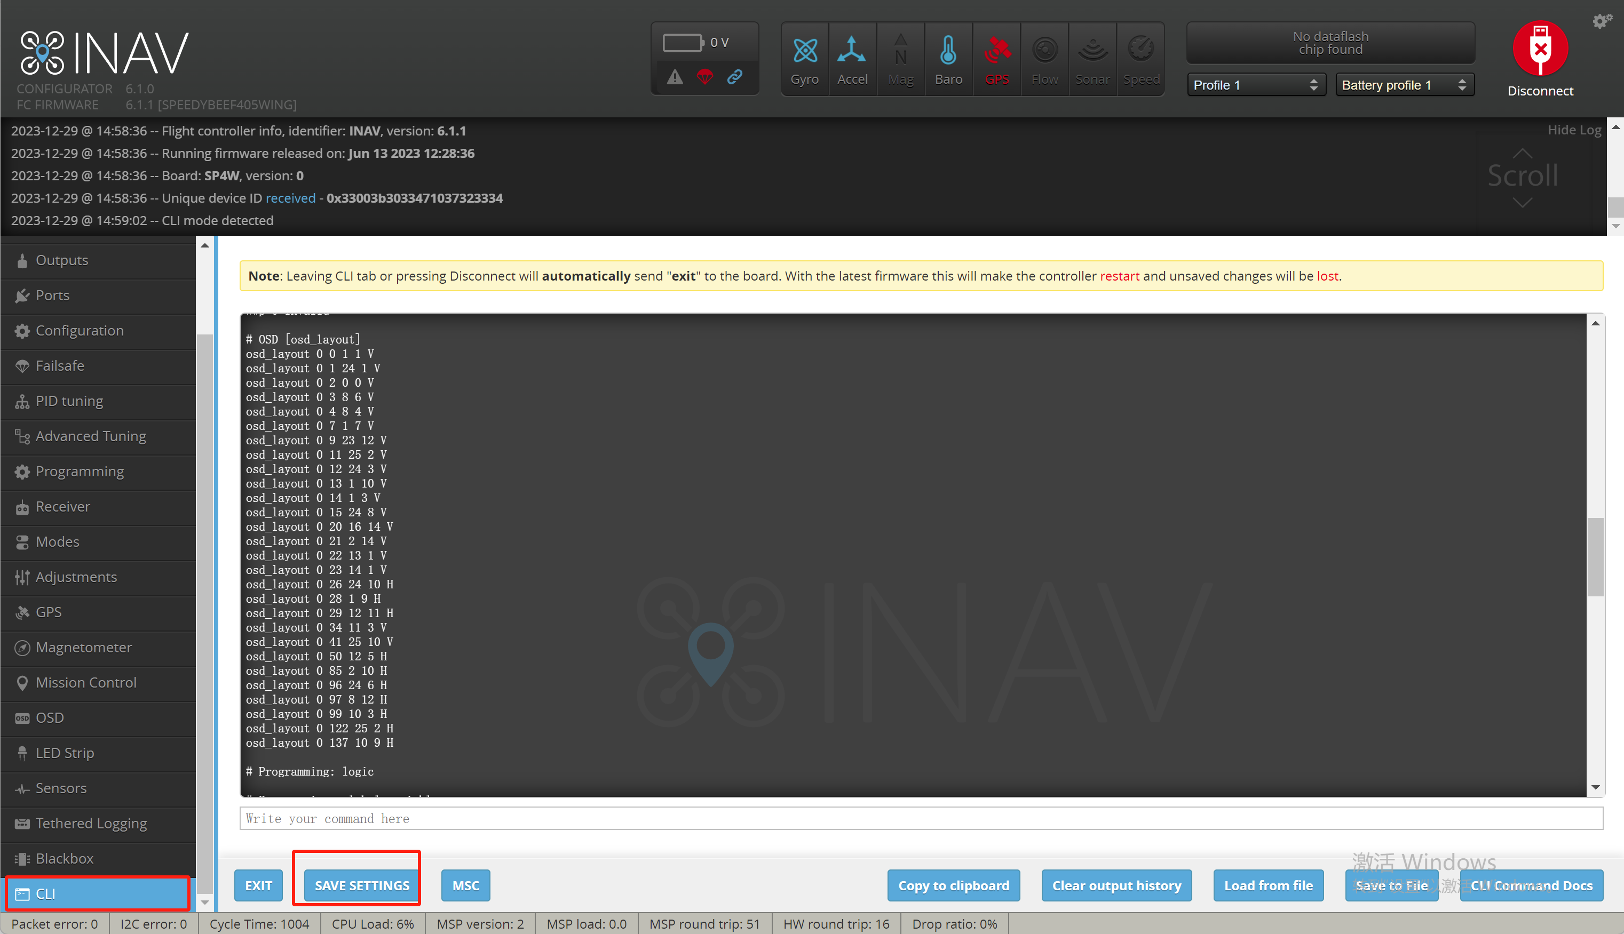Click the MSC button
This screenshot has width=1624, height=934.
click(x=466, y=885)
